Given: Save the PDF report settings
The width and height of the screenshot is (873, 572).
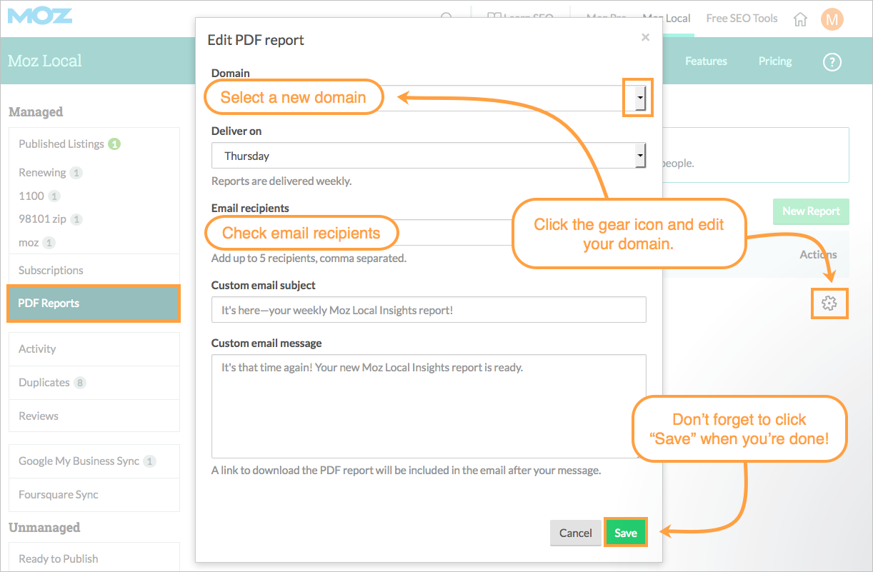Looking at the screenshot, I should tap(626, 533).
